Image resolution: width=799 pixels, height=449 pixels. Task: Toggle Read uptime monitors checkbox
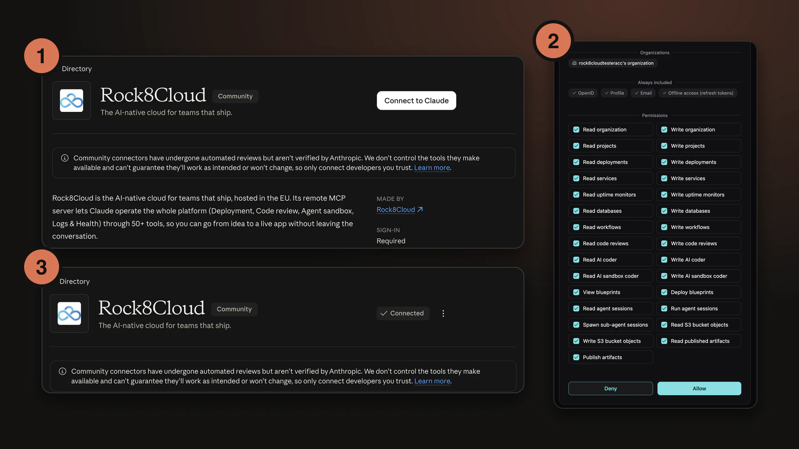tap(576, 195)
